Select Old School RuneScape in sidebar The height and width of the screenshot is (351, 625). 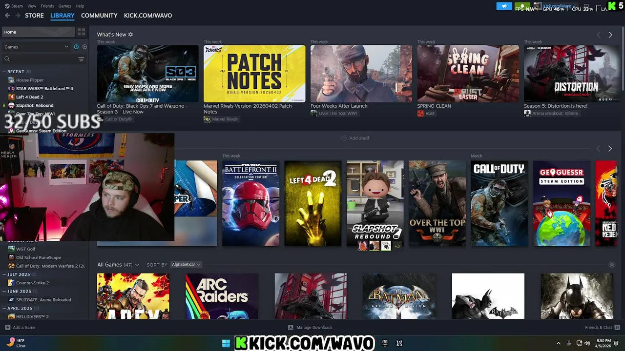tap(39, 257)
